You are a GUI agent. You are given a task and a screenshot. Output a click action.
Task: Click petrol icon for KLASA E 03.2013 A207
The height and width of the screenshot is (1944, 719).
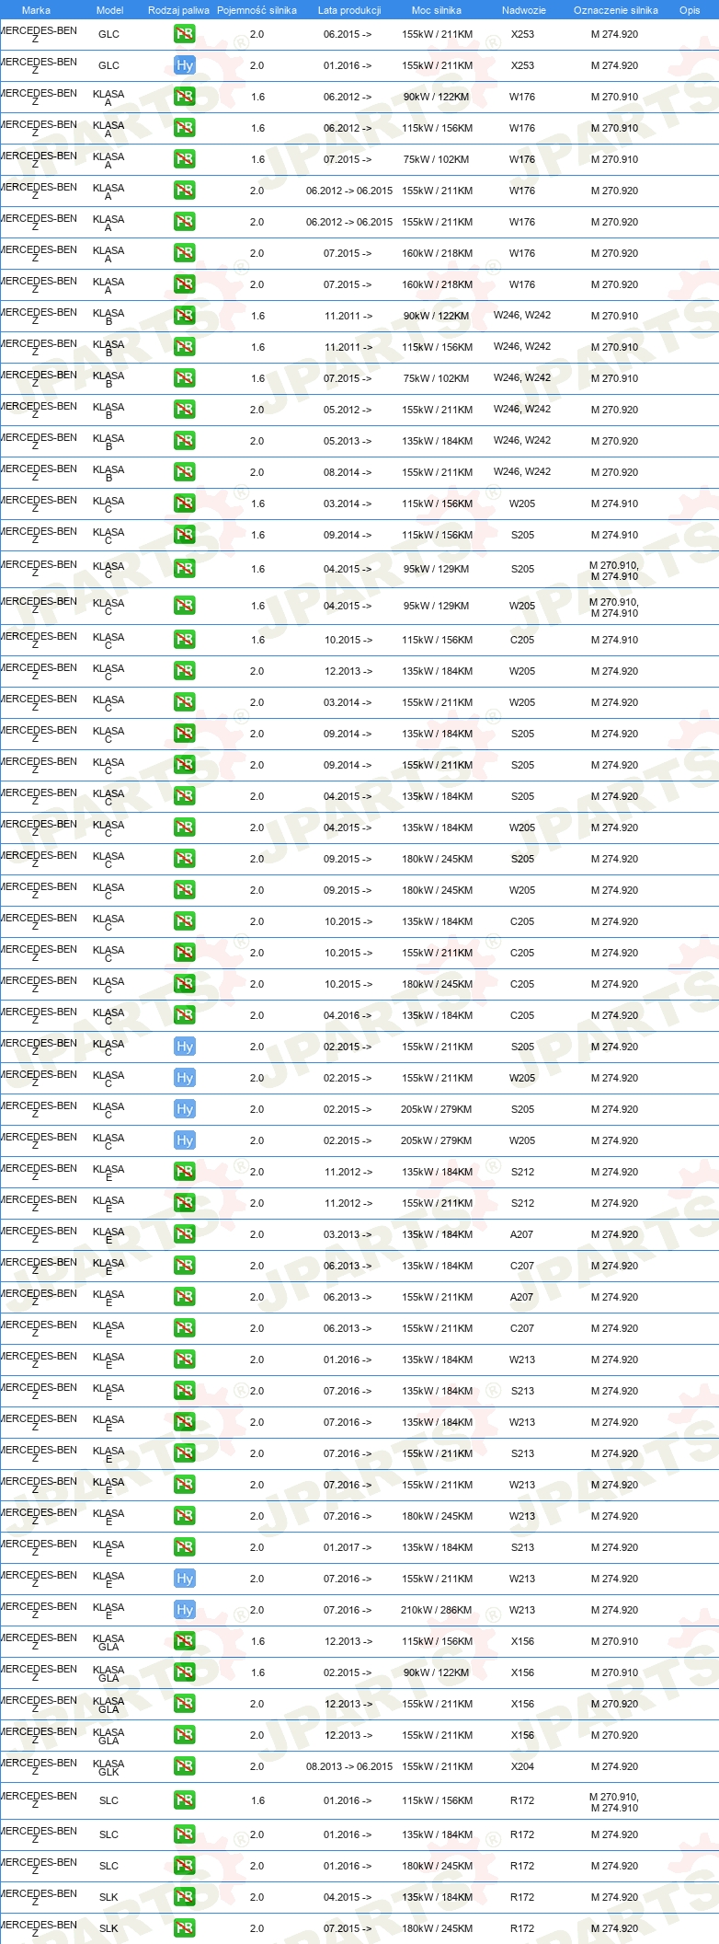(x=185, y=1234)
